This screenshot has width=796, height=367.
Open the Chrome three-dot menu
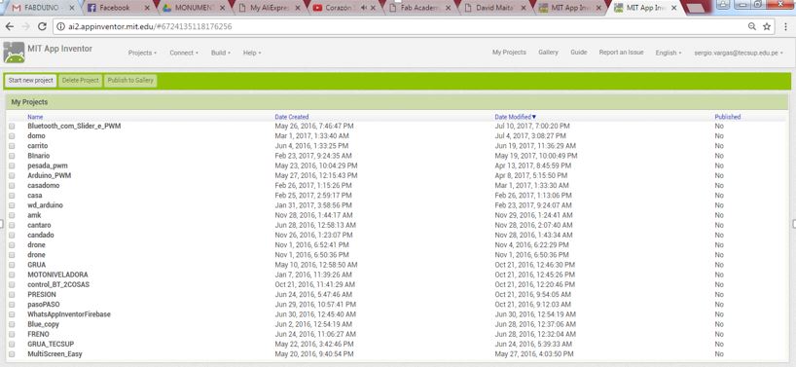tap(784, 26)
